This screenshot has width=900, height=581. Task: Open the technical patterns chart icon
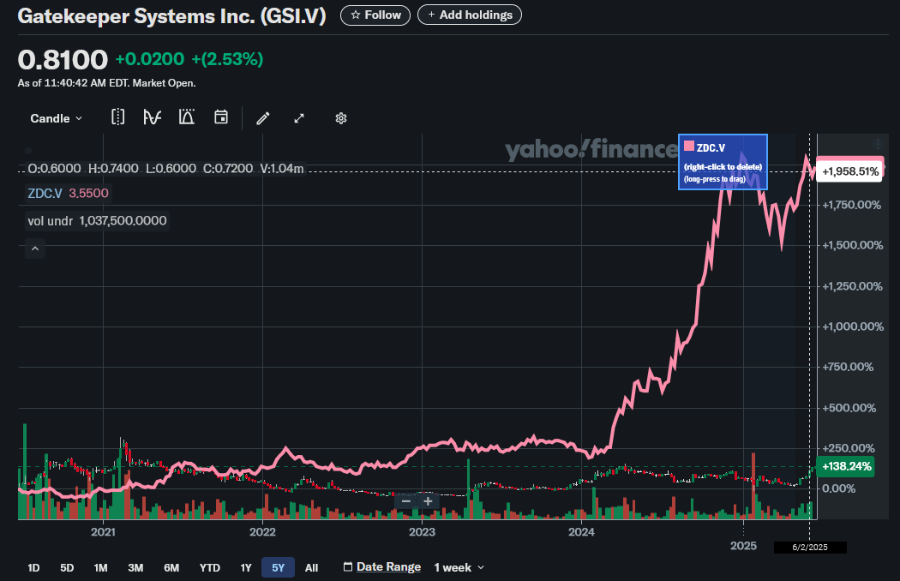pyautogui.click(x=187, y=117)
